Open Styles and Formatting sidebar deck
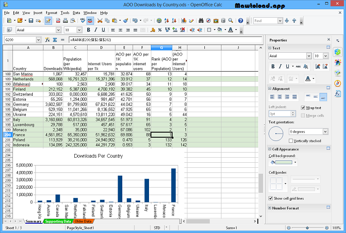Screen dimensions: 346x233 [x=338, y=62]
